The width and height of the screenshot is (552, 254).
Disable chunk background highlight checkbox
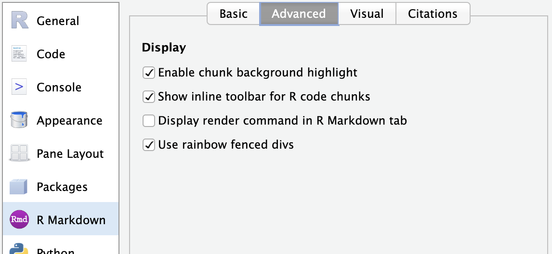[x=148, y=73]
